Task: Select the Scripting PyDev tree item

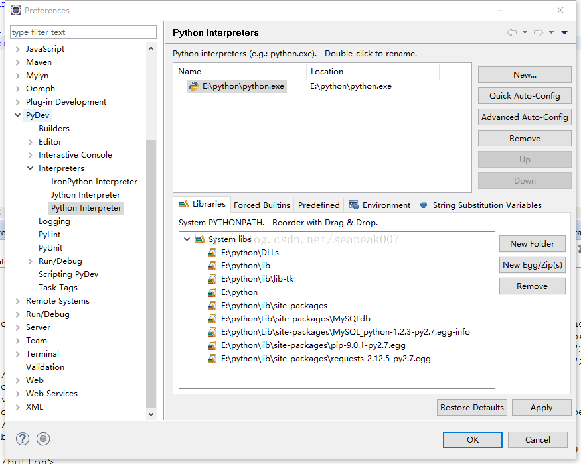Action: pos(68,274)
